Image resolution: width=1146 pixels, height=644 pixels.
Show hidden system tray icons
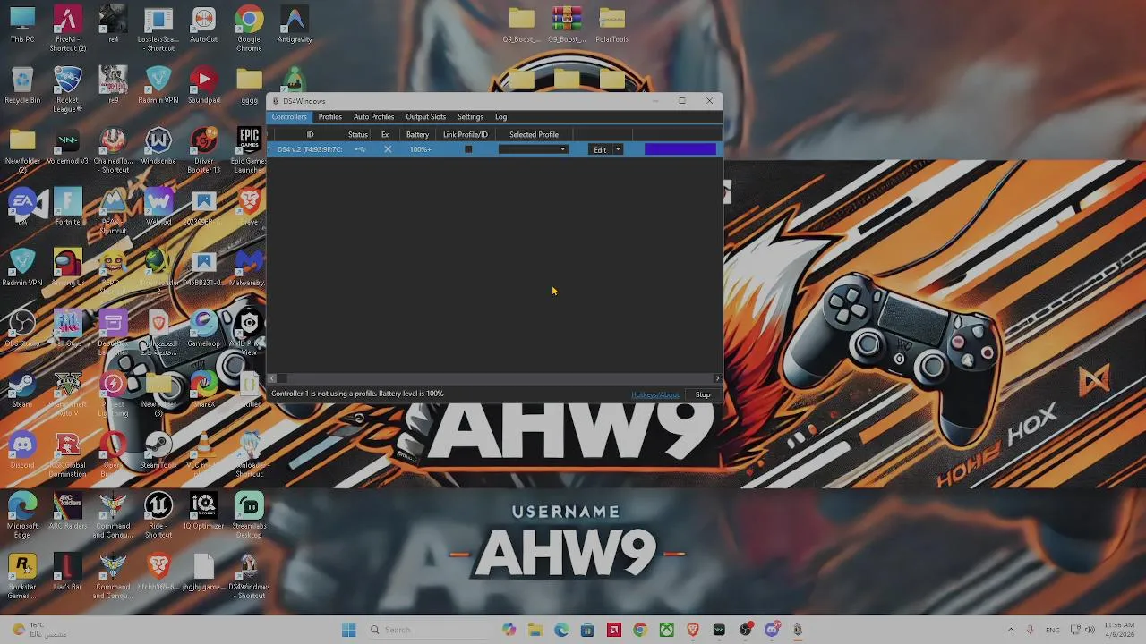coord(1011,630)
